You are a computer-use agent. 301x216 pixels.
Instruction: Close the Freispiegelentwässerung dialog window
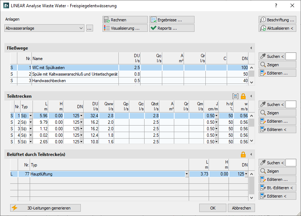click(292, 5)
